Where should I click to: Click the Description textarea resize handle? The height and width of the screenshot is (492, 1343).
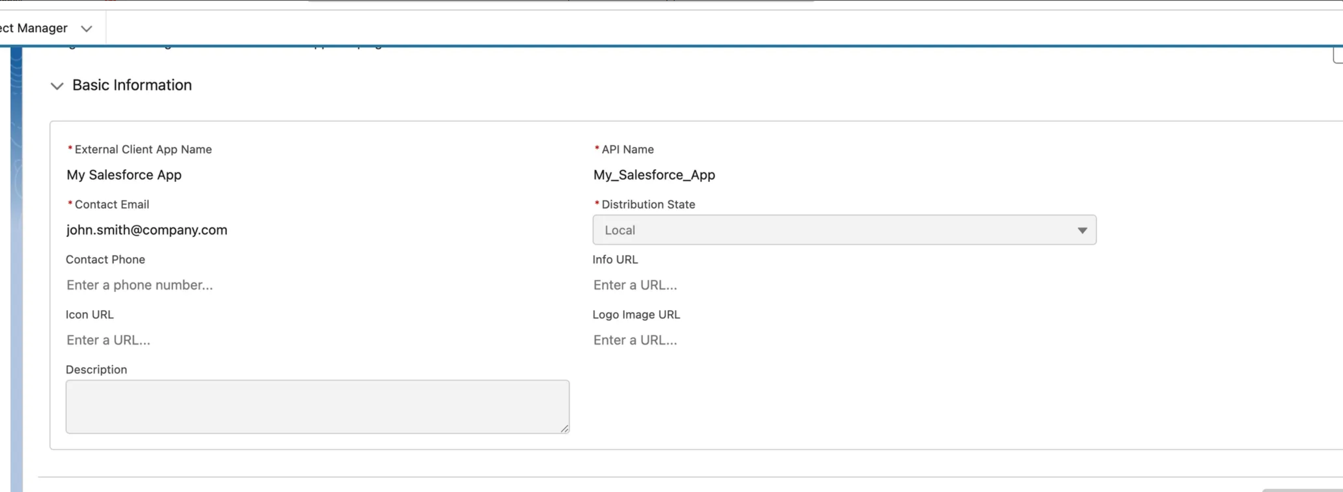tap(565, 429)
